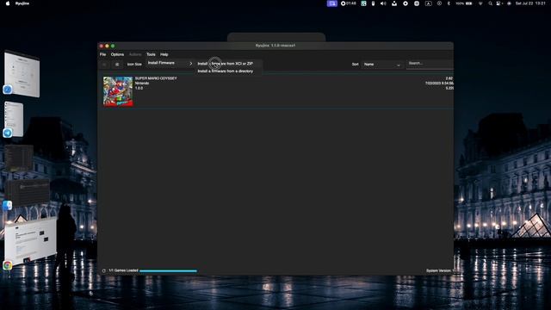Open Spotlight search icon
This screenshot has width=551, height=310.
coord(490,3)
